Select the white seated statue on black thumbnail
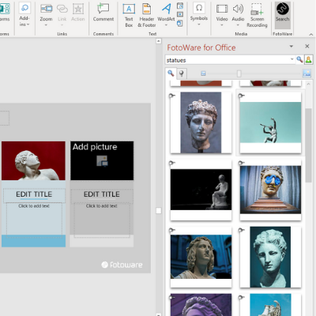This screenshot has width=316, height=316. point(201,190)
